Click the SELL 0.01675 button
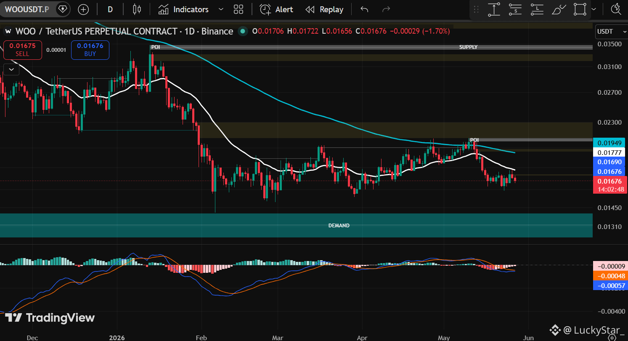This screenshot has width=628, height=341. point(23,50)
